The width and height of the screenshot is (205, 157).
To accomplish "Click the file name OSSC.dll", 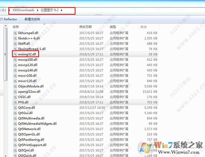I will coord(24,97).
